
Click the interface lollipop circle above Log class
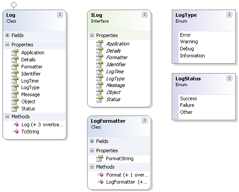pos(14,5)
